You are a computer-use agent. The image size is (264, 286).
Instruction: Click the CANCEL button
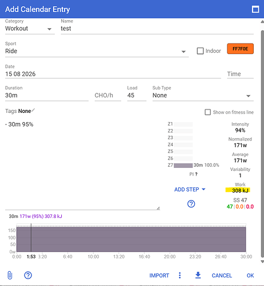pyautogui.click(x=222, y=276)
